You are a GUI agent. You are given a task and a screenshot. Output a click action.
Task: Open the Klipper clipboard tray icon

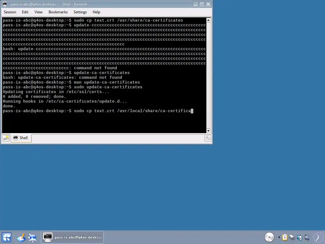(x=285, y=237)
